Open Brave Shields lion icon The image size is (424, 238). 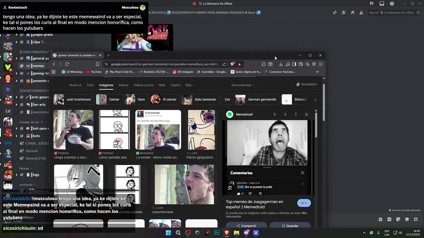(233, 64)
